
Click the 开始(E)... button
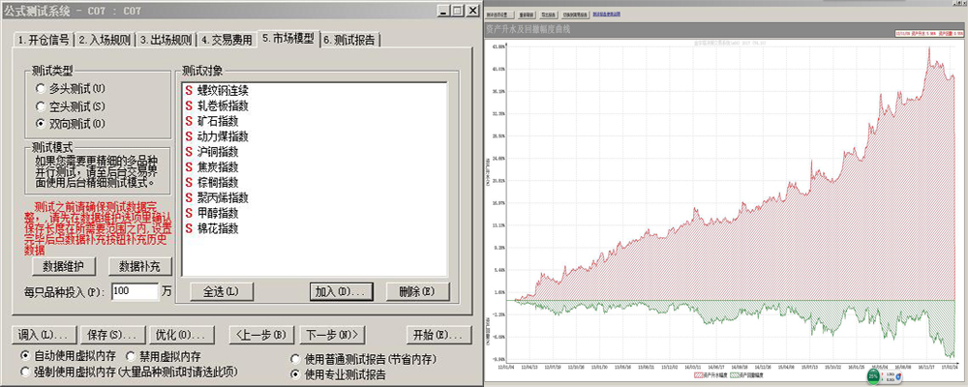click(x=437, y=335)
